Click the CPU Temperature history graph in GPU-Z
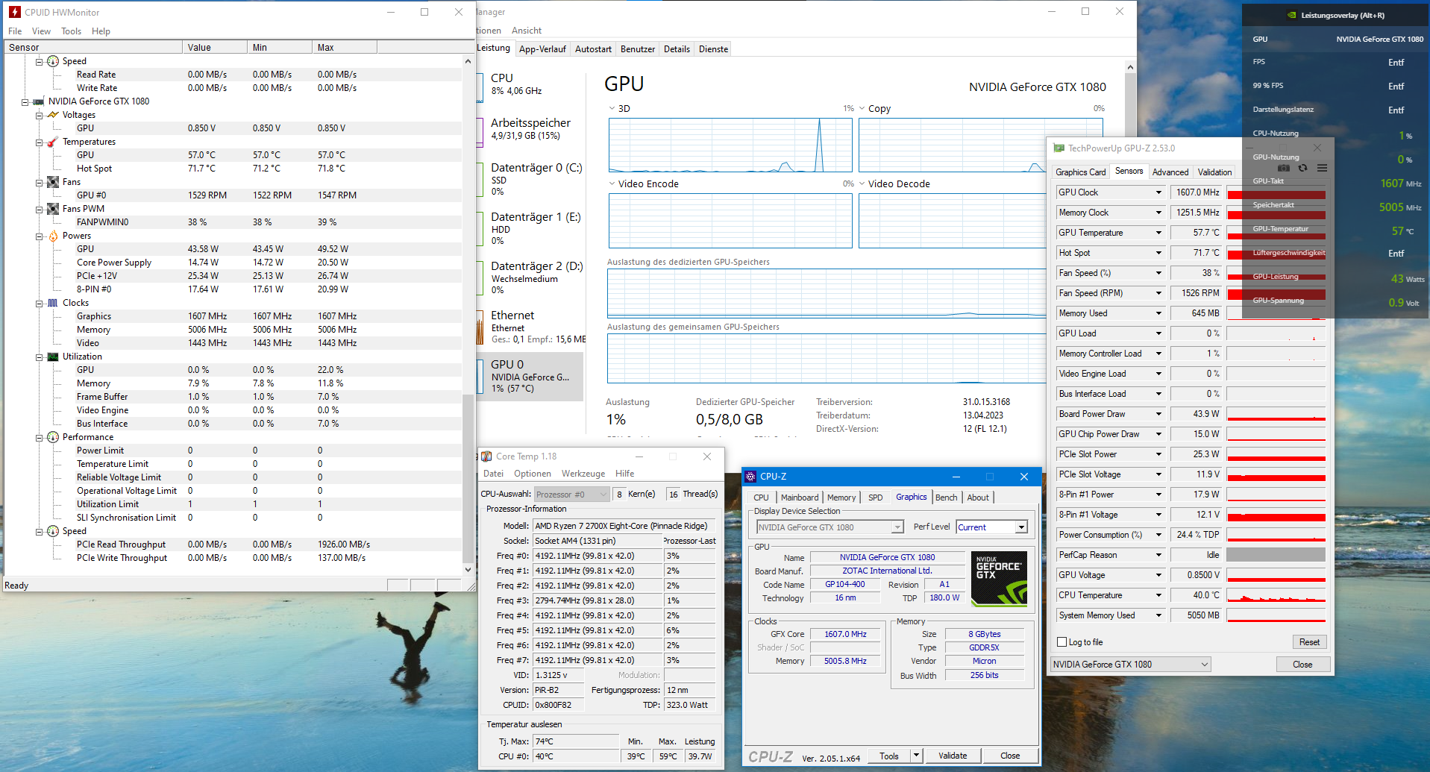 [1276, 595]
